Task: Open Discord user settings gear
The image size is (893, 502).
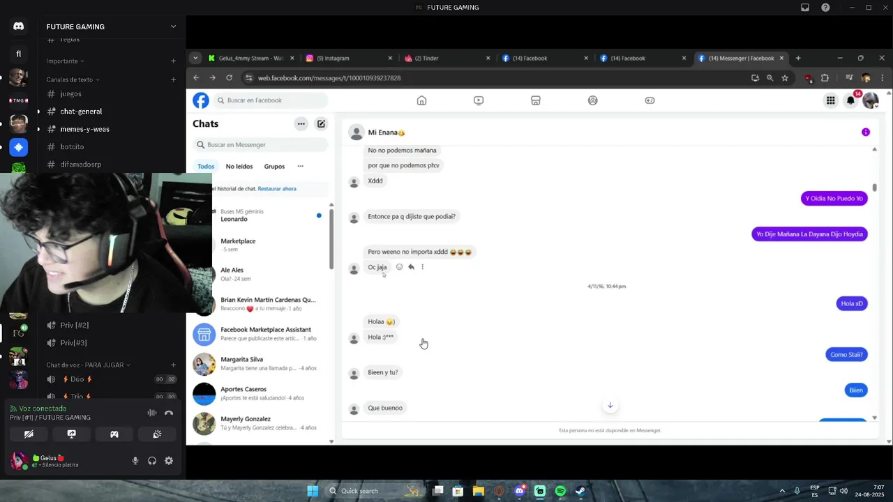Action: pos(169,461)
